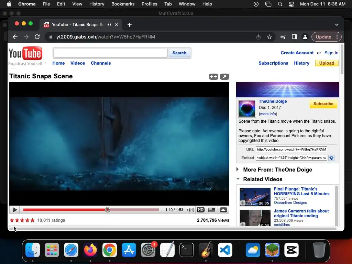The height and width of the screenshot is (264, 352).
Task: Open CapCut from the Dock
Action: [x=291, y=250]
